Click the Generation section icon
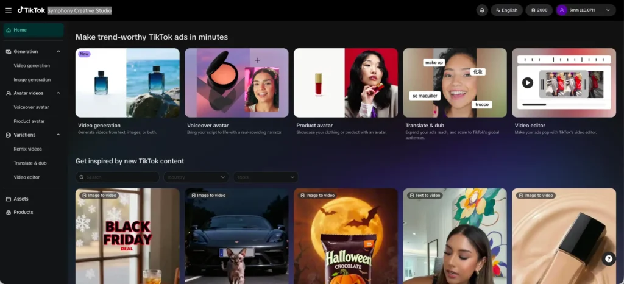 [9, 52]
